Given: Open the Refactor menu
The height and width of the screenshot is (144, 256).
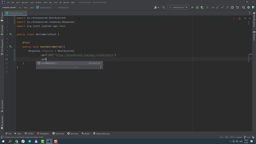Looking at the screenshot, I should (39, 2).
